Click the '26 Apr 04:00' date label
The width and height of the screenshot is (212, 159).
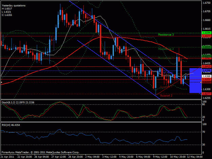[41, 157]
